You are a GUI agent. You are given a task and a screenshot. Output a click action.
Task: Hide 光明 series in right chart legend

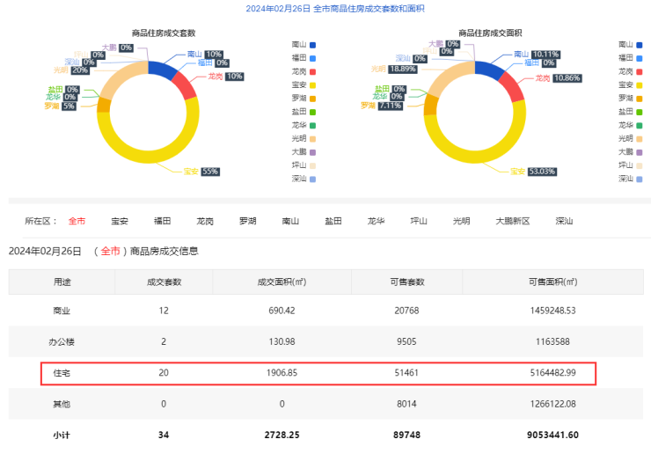click(631, 138)
